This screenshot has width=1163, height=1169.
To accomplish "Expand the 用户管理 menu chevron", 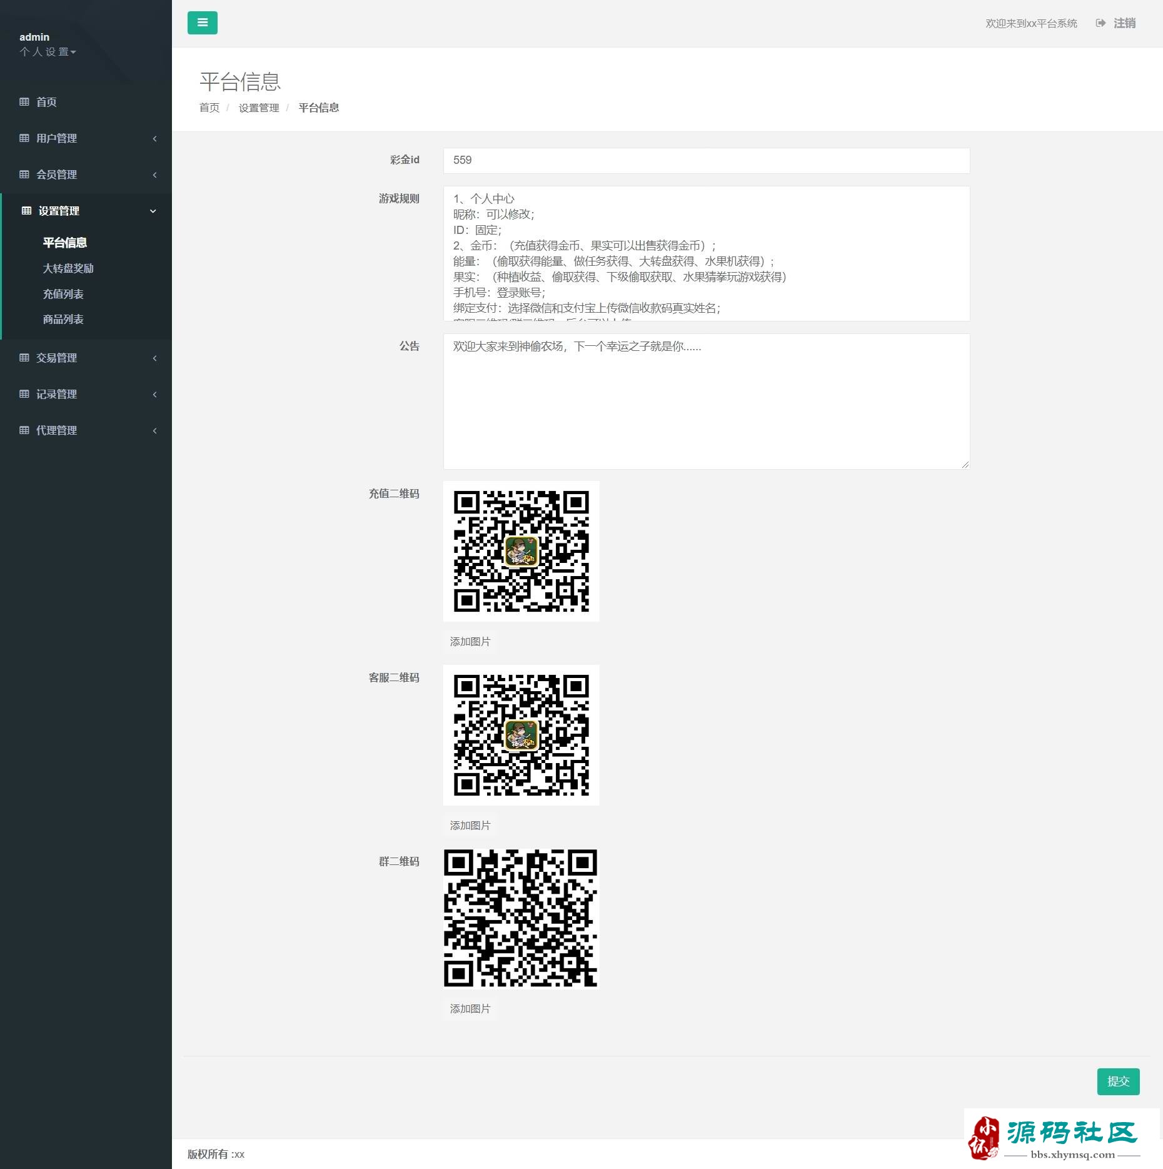I will point(154,138).
